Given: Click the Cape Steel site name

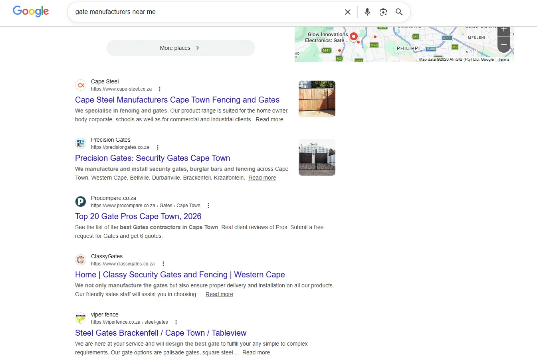Looking at the screenshot, I should tap(105, 81).
